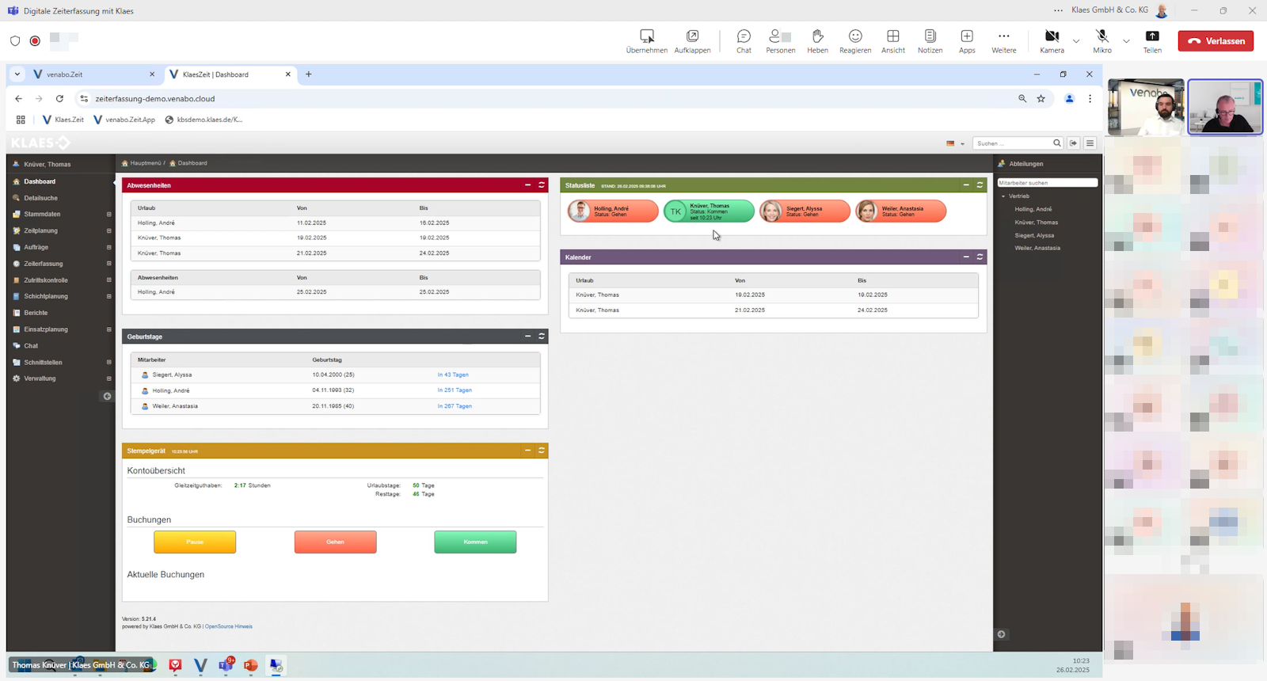This screenshot has height=681, width=1267.
Task: Open browser tab search dropdown
Action: pos(17,74)
